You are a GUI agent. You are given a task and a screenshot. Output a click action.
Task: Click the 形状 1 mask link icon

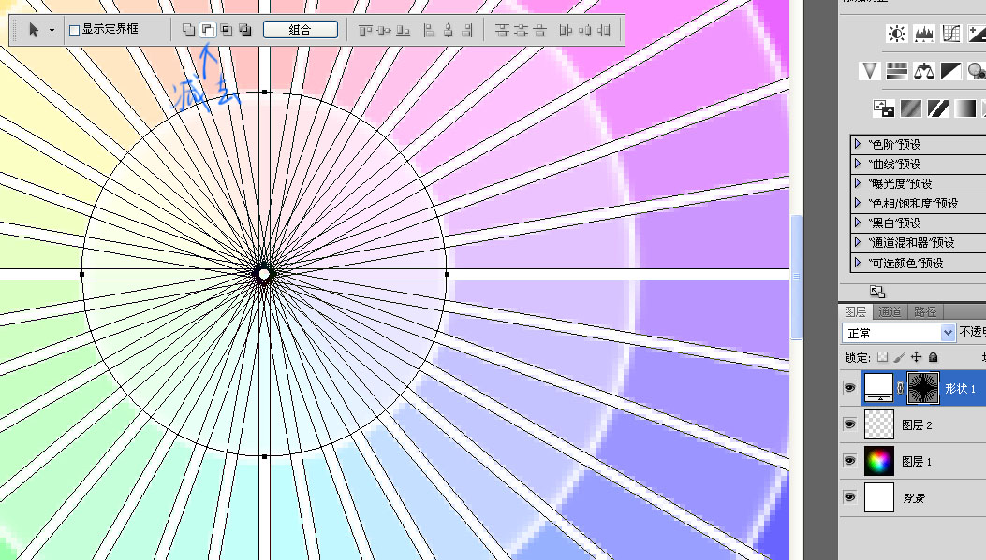[x=901, y=388]
